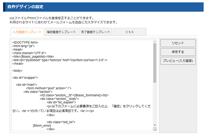Click the div class="section" line
The width and height of the screenshot is (206, 135).
point(38,92)
